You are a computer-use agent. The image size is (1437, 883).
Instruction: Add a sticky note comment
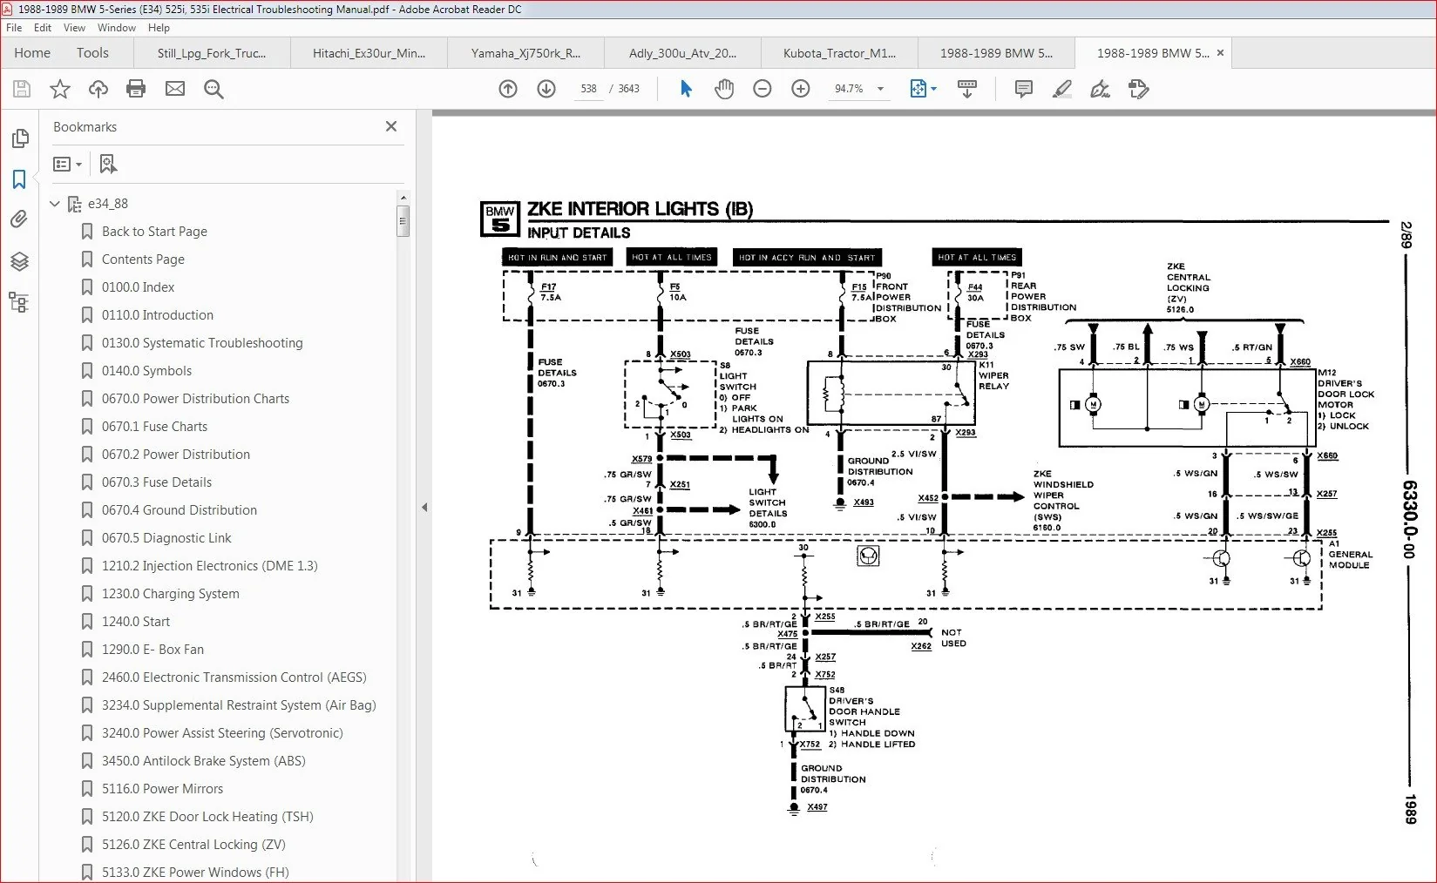coord(1024,89)
